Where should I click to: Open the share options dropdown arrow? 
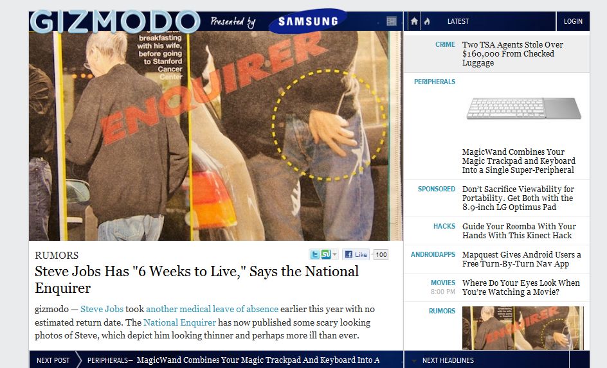pos(334,254)
